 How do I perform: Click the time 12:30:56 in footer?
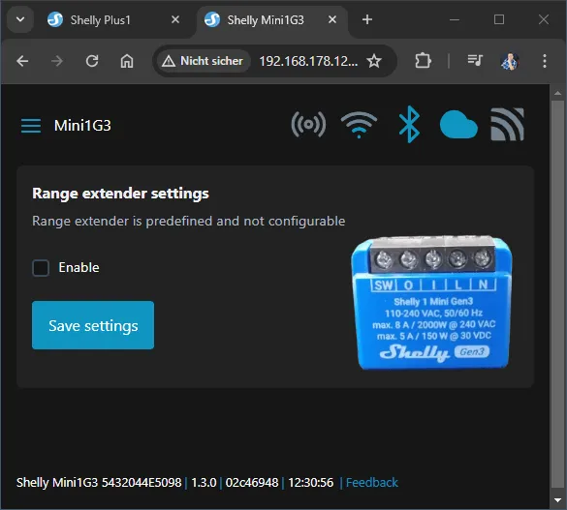point(310,483)
